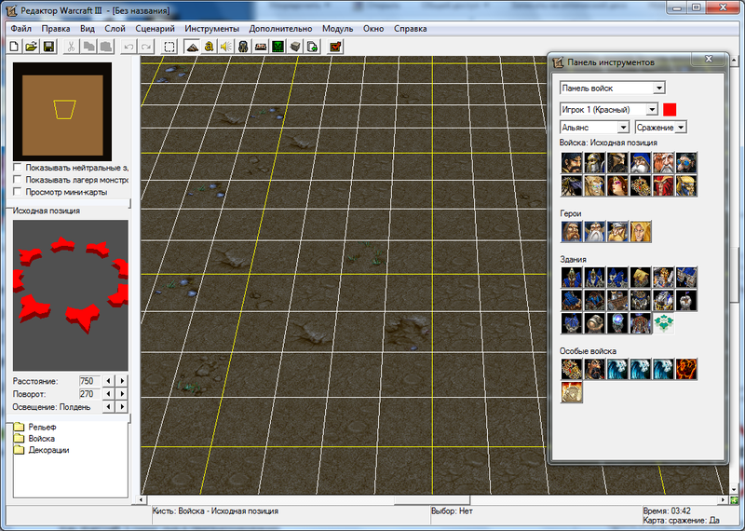This screenshot has height=531, width=745.
Task: Check Просмотр мини-карты option
Action: 18,192
